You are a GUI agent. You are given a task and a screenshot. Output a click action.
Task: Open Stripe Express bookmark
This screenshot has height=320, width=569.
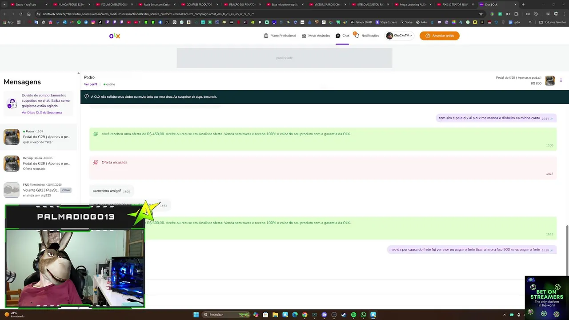pos(386,22)
